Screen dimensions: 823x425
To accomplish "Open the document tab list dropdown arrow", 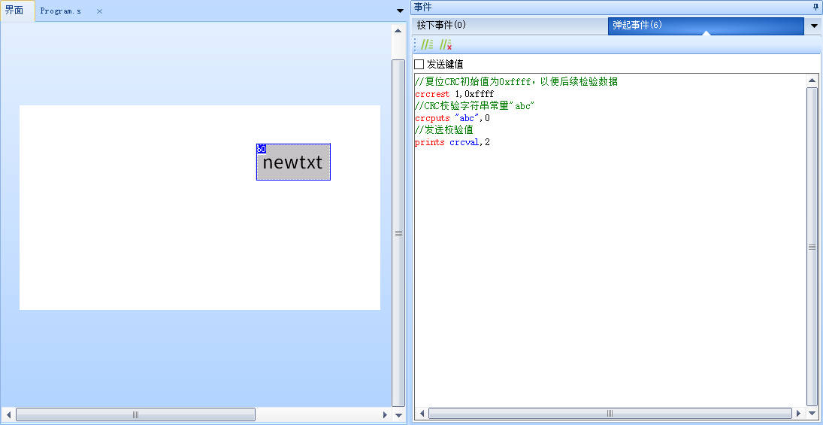I will point(399,11).
